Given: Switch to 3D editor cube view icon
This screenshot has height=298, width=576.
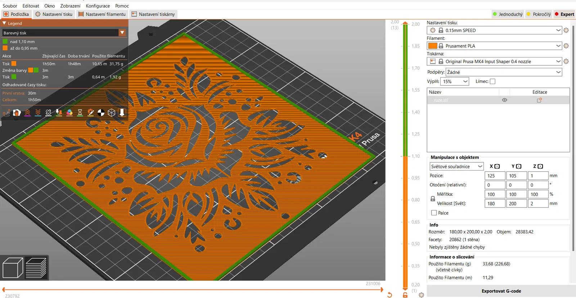Looking at the screenshot, I should (13, 268).
